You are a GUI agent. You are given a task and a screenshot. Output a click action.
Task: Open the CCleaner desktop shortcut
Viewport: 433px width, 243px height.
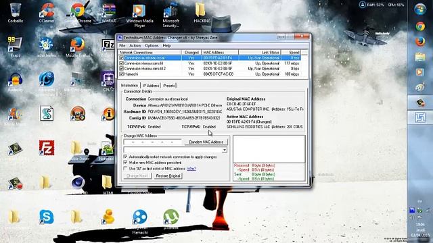point(47,12)
